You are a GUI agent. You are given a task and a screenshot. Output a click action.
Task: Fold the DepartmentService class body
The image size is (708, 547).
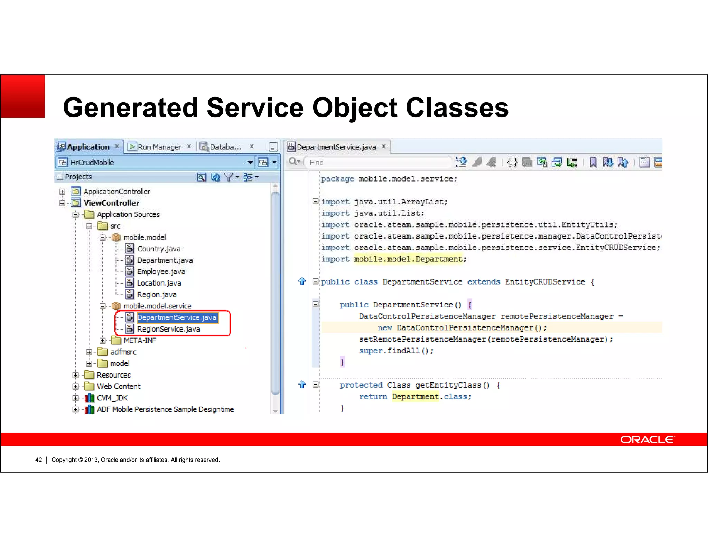point(315,281)
